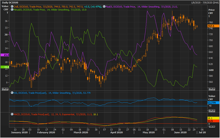The width and height of the screenshot is (220, 138).
Task: Click the PlusDI series legend icon
Action: click(x=104, y=7)
